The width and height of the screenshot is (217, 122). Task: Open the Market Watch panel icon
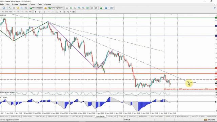coord(10,8)
